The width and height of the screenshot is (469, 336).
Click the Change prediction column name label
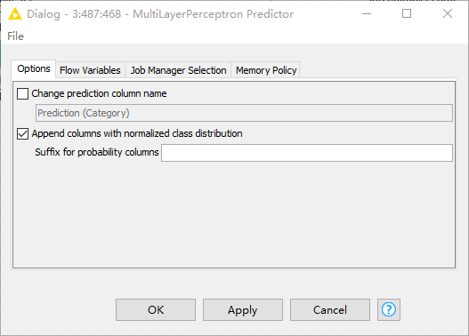tap(99, 93)
